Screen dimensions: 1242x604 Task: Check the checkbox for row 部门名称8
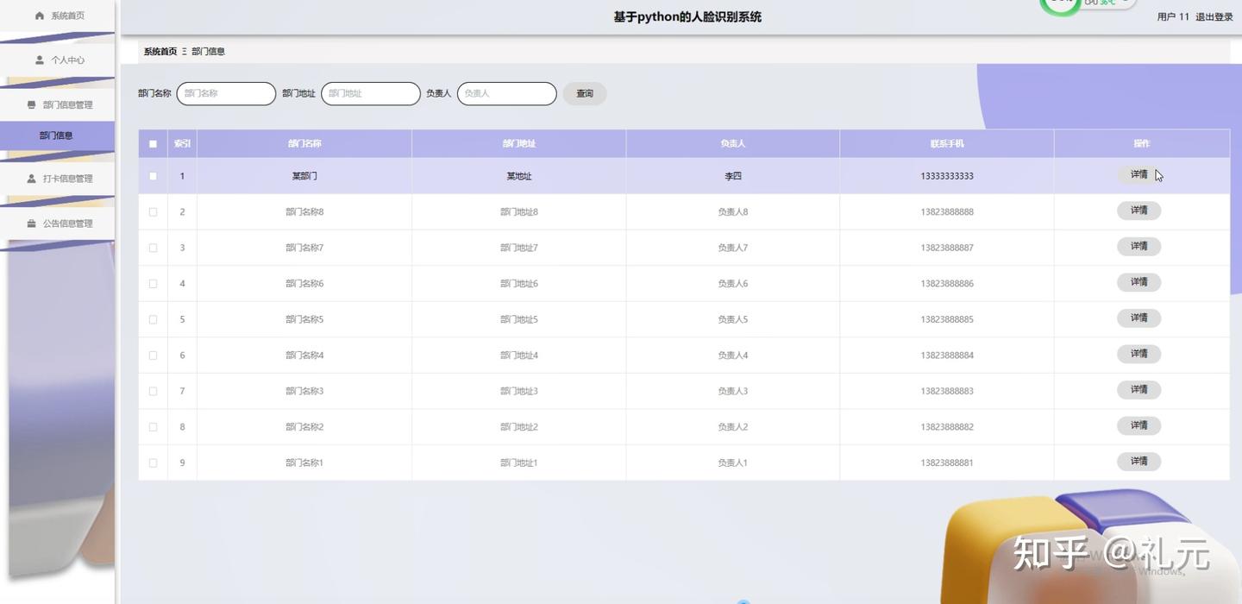coord(153,211)
